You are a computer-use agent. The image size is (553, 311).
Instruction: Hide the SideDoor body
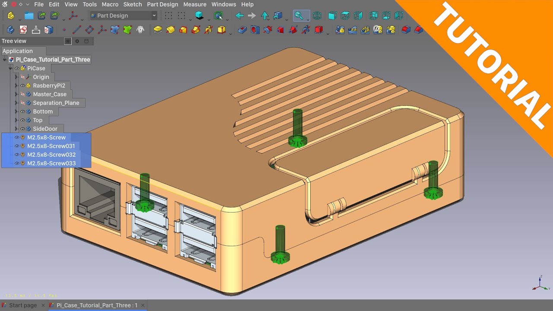tap(23, 129)
